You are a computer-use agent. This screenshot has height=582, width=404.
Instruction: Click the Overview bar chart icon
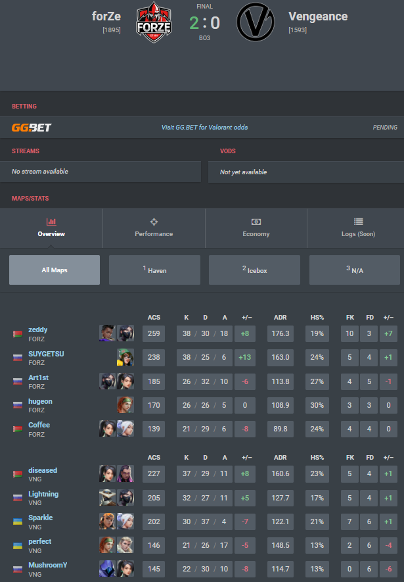51,222
